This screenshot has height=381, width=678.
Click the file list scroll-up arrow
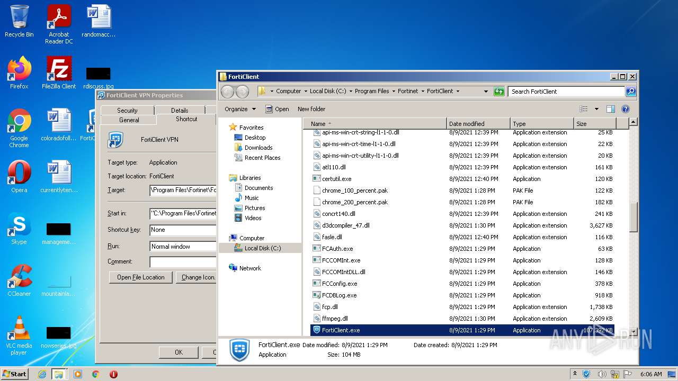tap(633, 122)
